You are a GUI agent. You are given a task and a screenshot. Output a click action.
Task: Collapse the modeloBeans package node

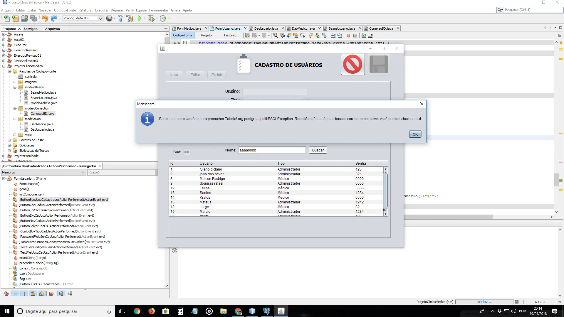click(15, 87)
